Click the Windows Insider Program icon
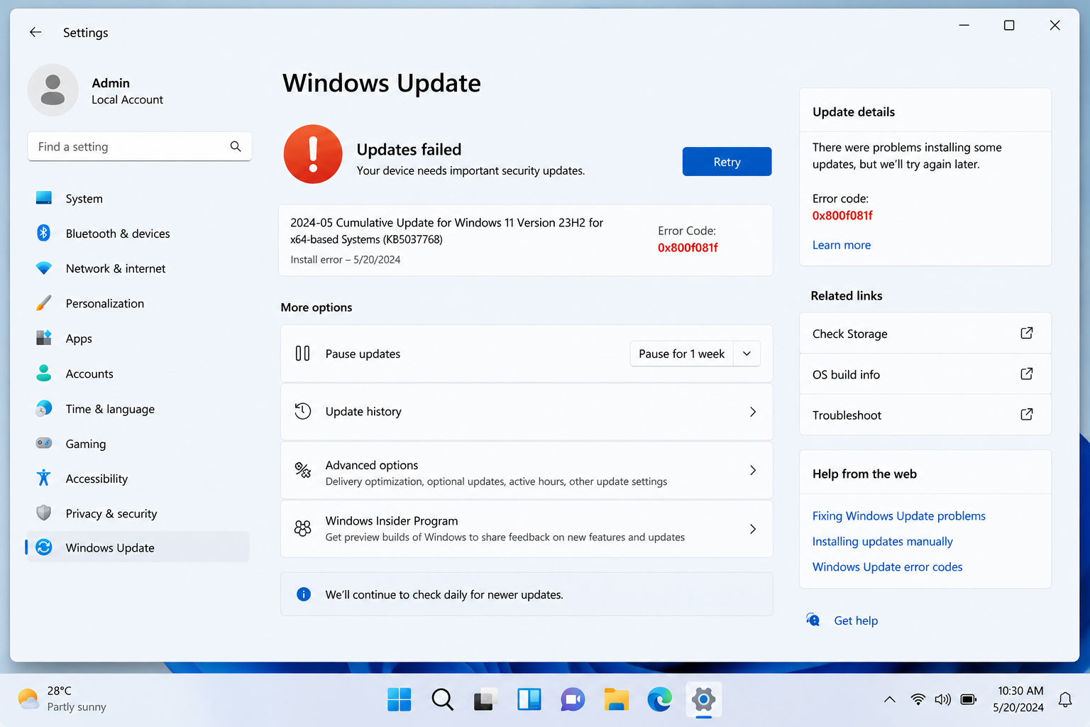The width and height of the screenshot is (1090, 727). (x=303, y=528)
